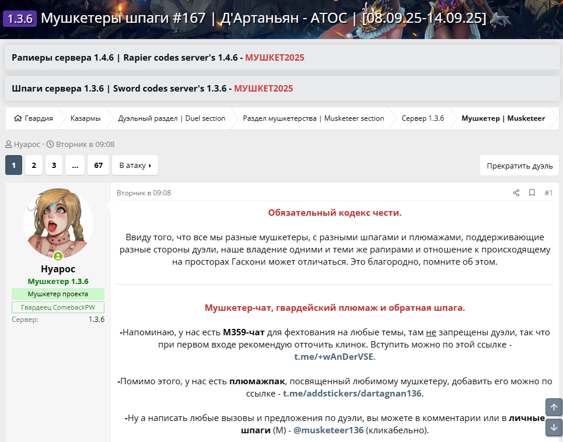The image size is (563, 442).
Task: Click the 1.3.6 purple prefix badge
Action: pyautogui.click(x=20, y=18)
